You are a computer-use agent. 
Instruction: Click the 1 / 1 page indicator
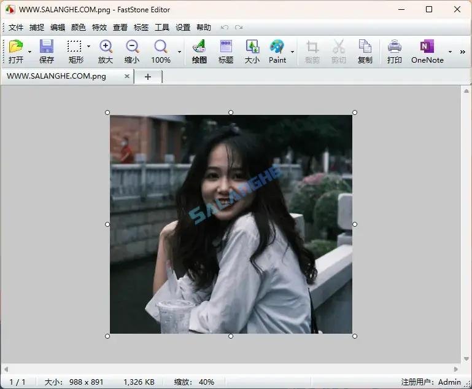(x=17, y=382)
